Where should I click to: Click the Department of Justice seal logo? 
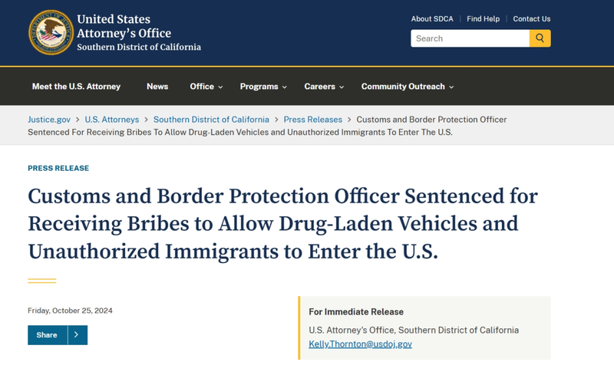pos(51,32)
